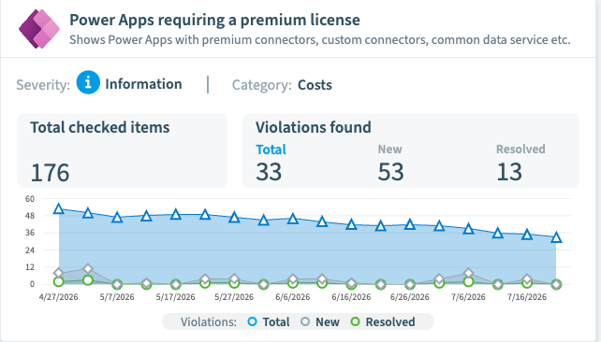The image size is (601, 342).
Task: Click the Total triangle marker at 6/6/2026
Action: point(293,219)
